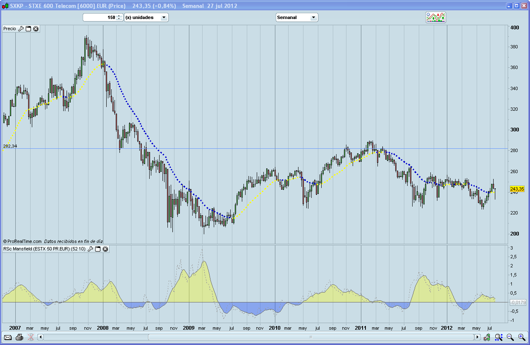The width and height of the screenshot is (530, 345).
Task: Click the zoom out magnifier icon
Action: point(510,337)
